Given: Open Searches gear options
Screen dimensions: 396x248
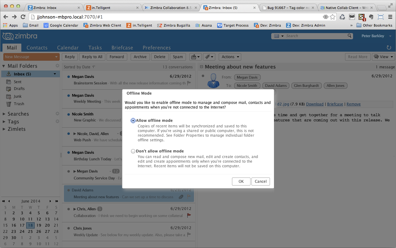Looking at the screenshot, I should coord(57,114).
